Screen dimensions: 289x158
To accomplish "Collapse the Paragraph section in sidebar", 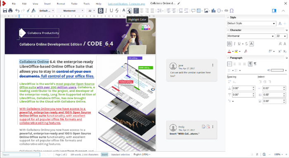I will tap(228, 58).
